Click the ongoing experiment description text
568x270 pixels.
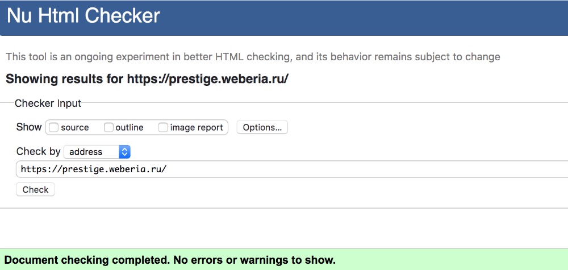(253, 57)
